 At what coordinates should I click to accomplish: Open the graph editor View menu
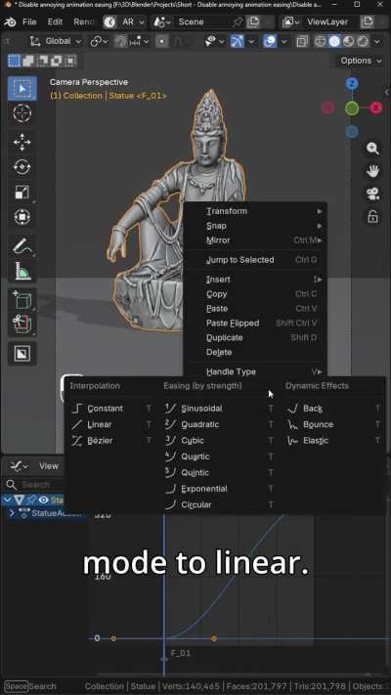pos(49,466)
